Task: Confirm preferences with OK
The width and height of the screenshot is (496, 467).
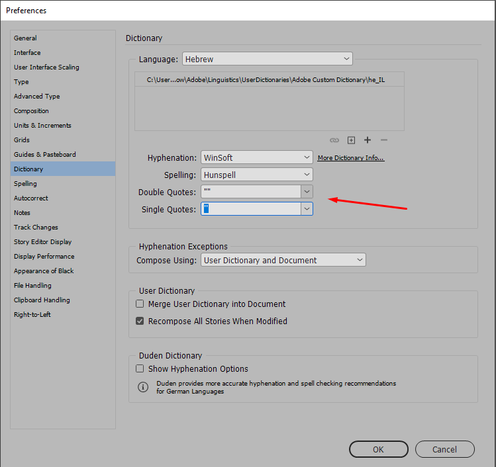Action: [379, 449]
